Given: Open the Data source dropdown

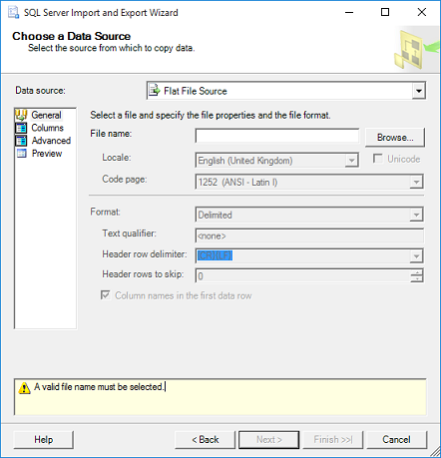Looking at the screenshot, I should (418, 91).
